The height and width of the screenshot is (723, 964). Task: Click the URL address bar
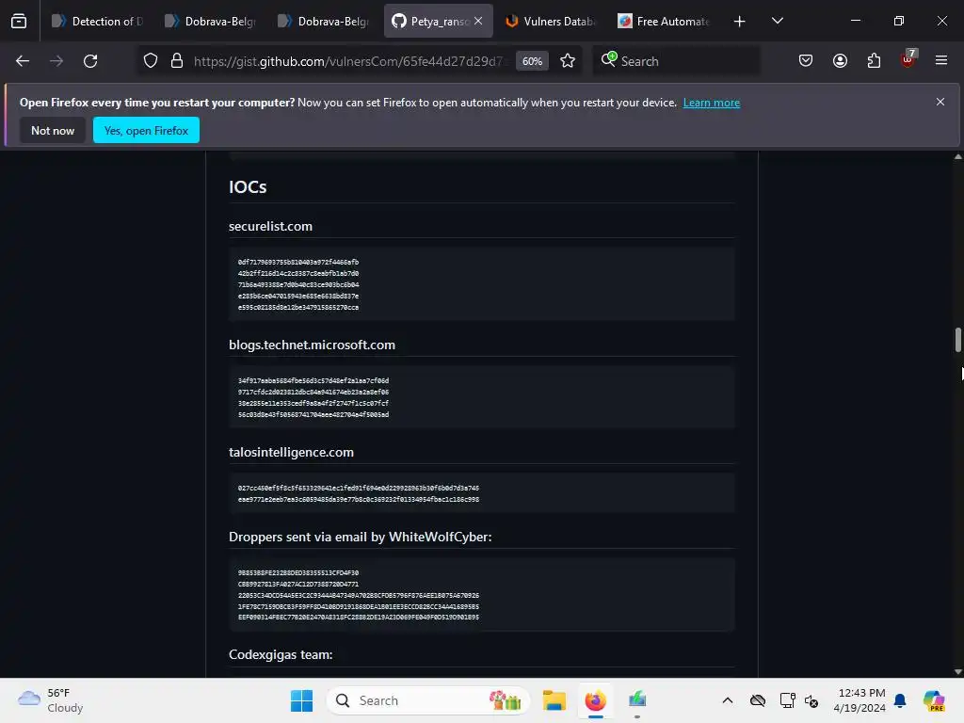point(348,61)
